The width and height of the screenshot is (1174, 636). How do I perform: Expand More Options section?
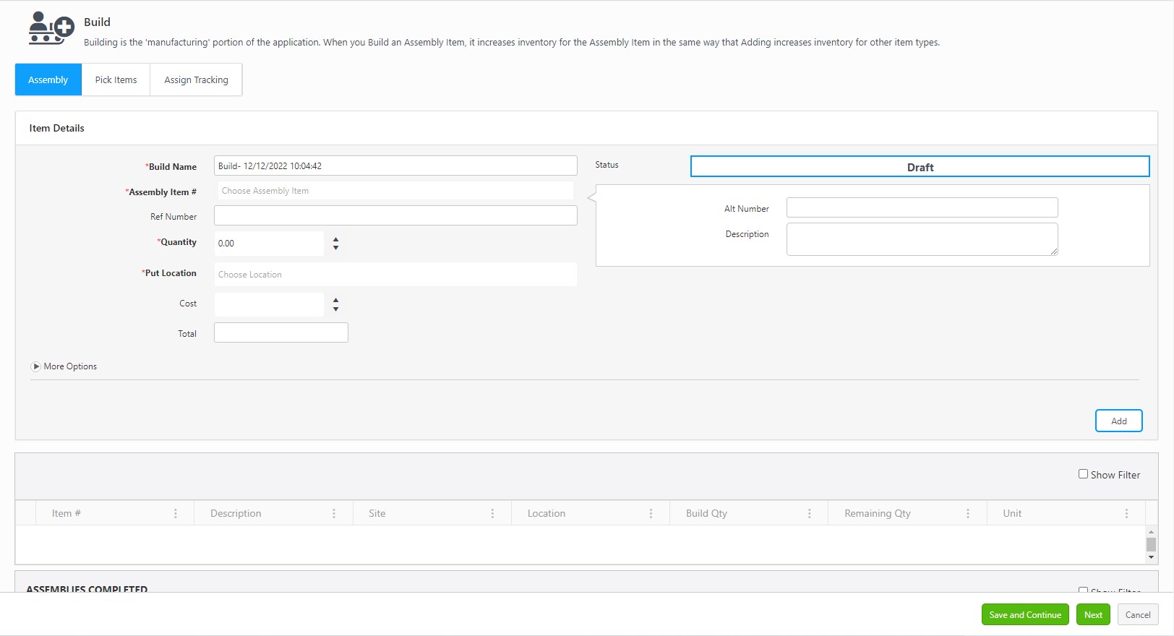(36, 366)
